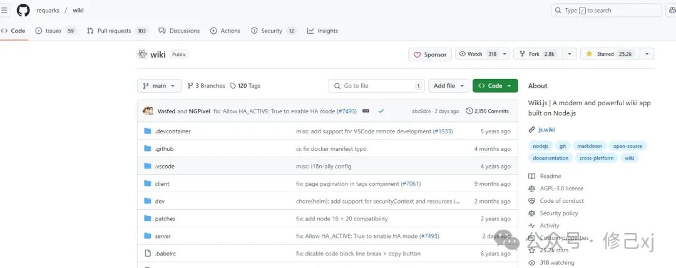Open the VSCode remote development commit message

(364, 131)
